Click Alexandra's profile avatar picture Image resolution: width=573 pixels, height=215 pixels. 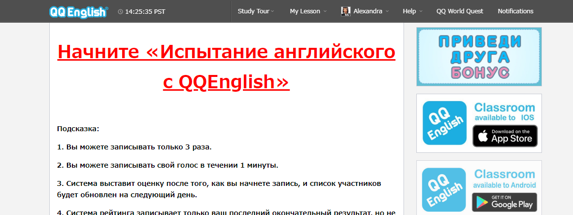coord(346,11)
